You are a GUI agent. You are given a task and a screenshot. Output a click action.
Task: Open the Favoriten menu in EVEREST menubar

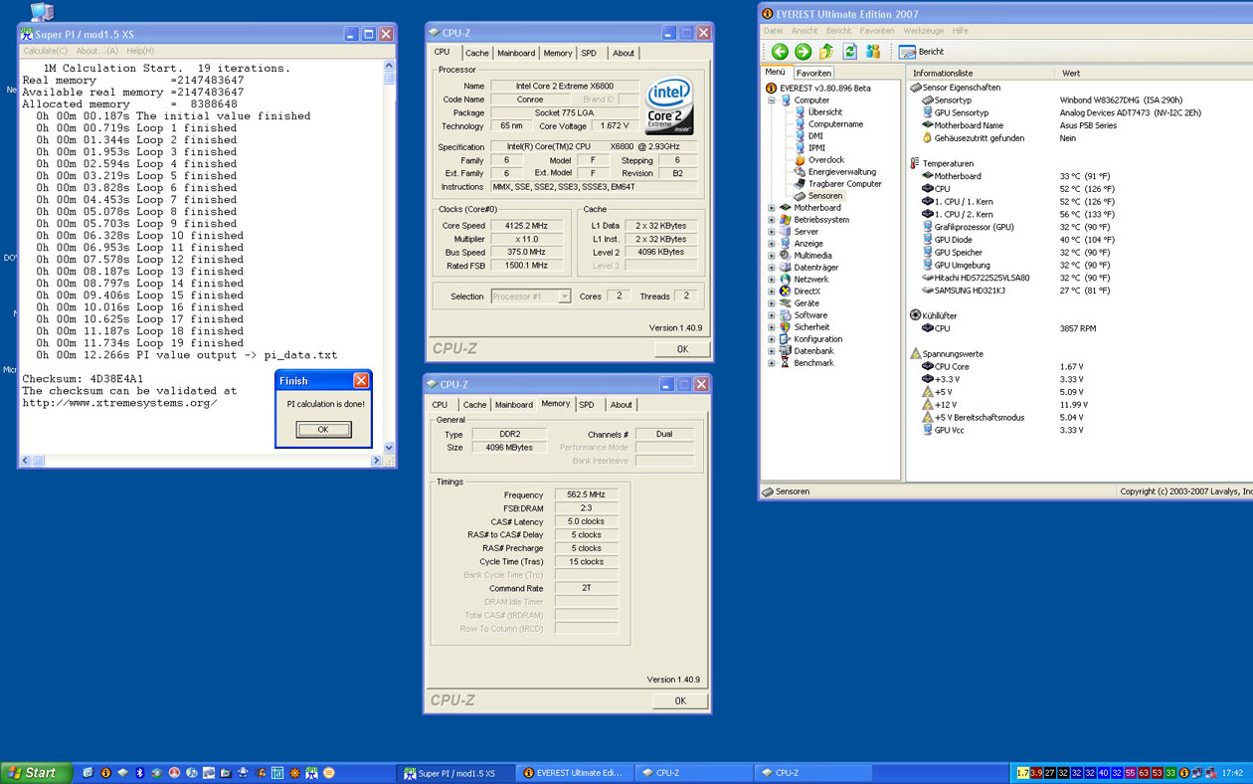coord(877,31)
